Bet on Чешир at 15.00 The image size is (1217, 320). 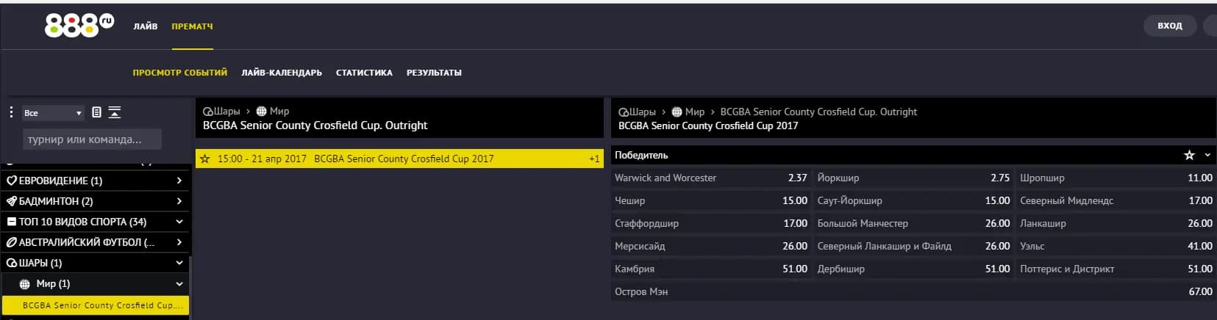coord(711,200)
